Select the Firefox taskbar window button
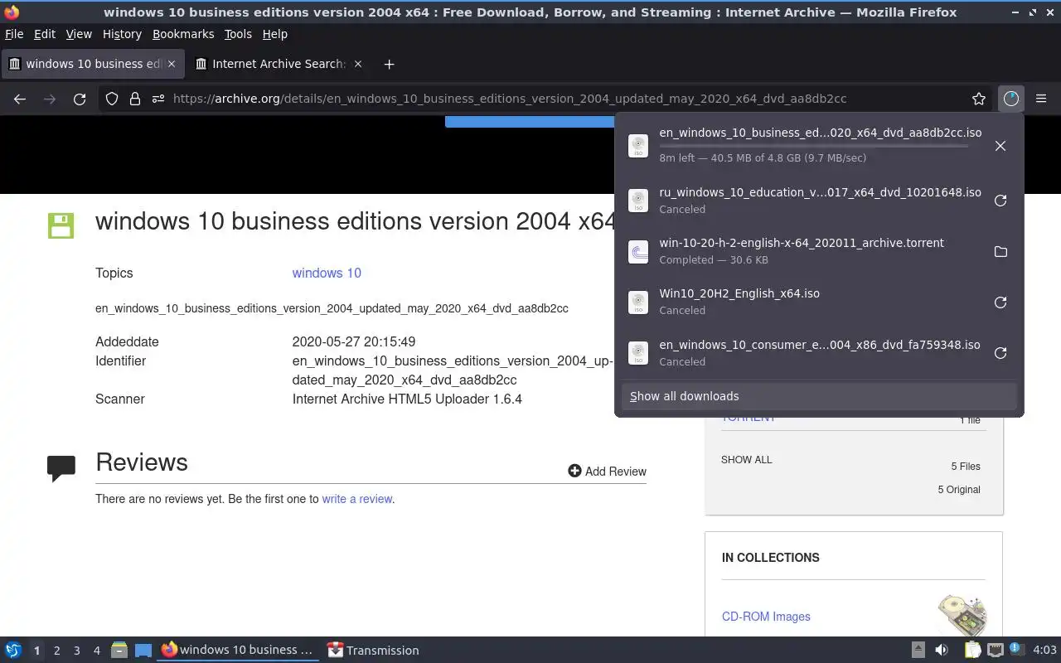Screen dimensions: 1061x663 (x=238, y=651)
